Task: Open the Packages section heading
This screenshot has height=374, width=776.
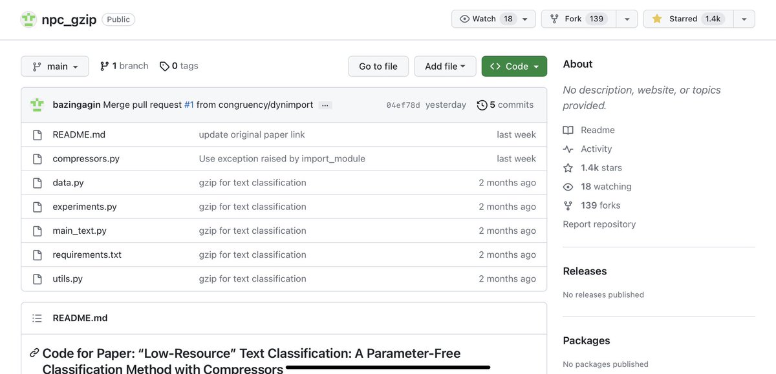Action: (x=587, y=340)
